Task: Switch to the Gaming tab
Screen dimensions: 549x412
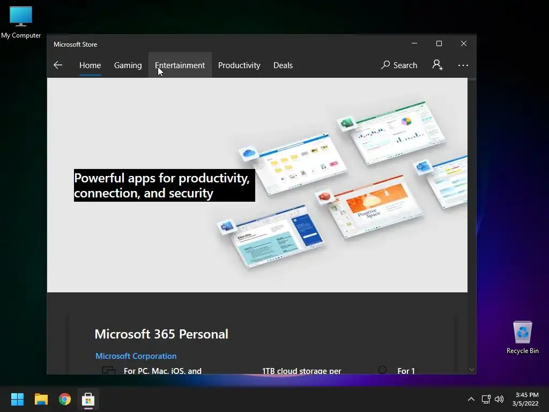Action: click(128, 65)
